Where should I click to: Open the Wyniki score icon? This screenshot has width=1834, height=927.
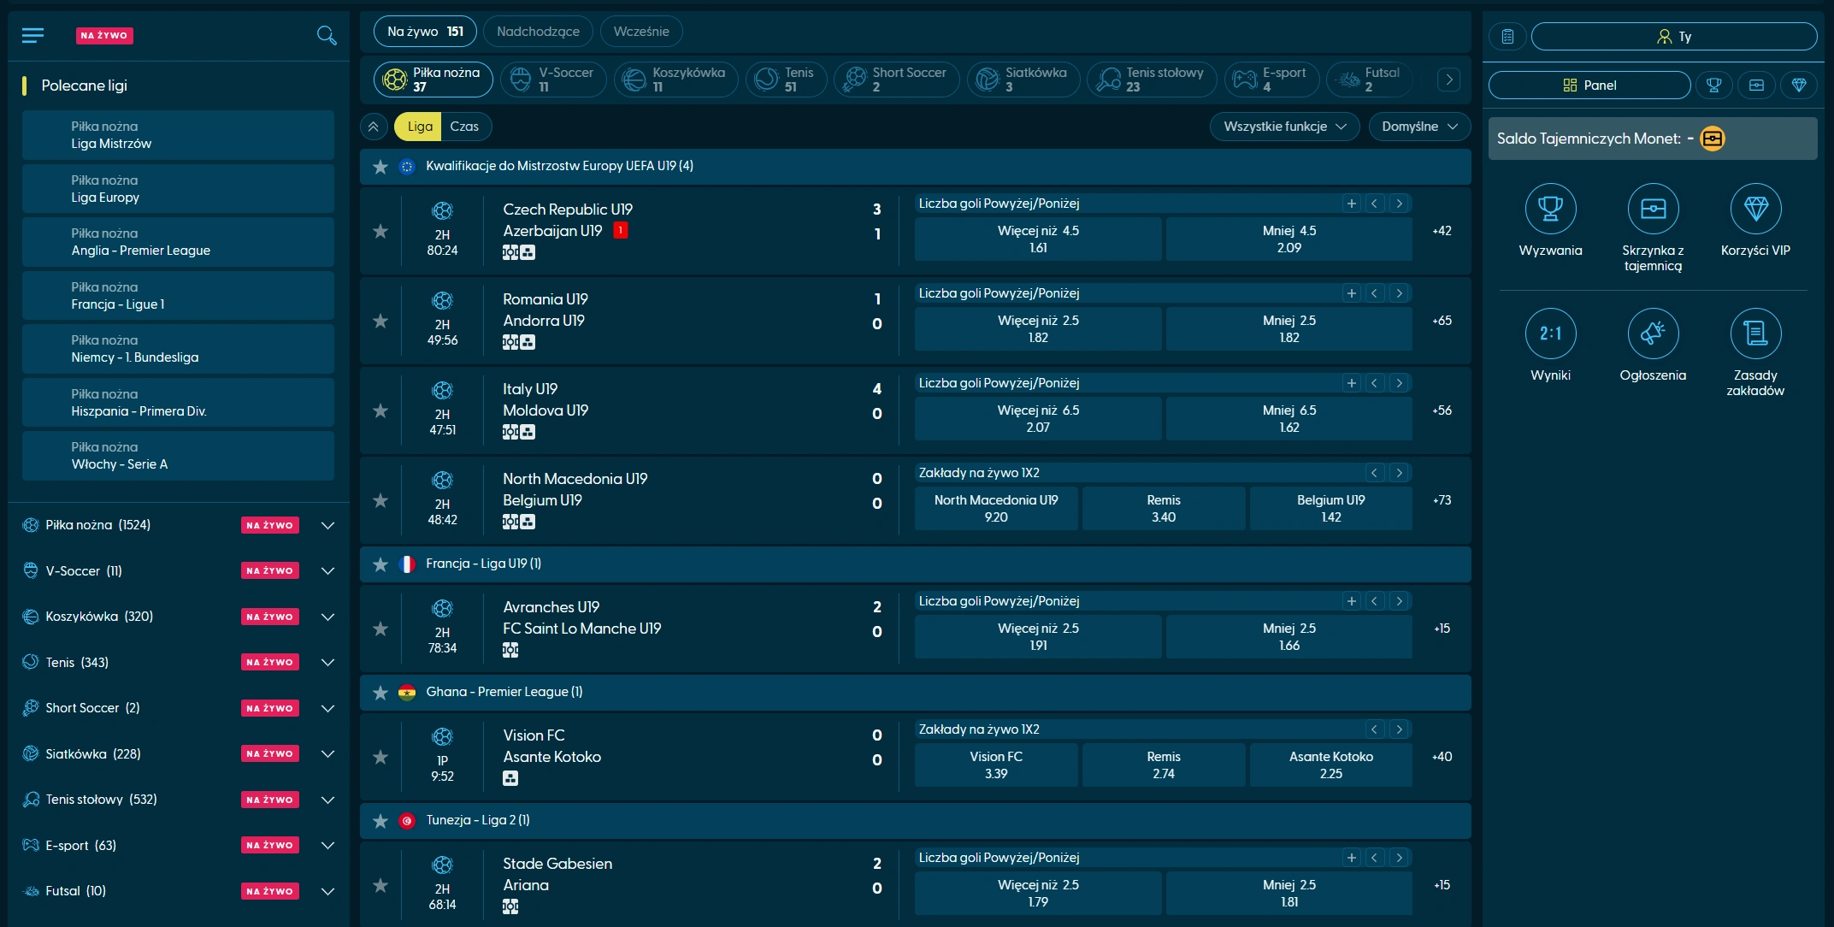(1550, 334)
